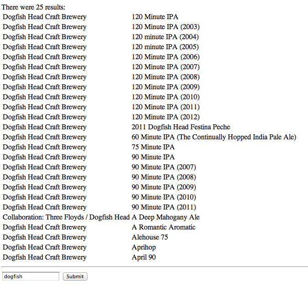Select the 120 Minute IPA (2012) entry
This screenshot has height=301, width=308.
click(x=165, y=117)
